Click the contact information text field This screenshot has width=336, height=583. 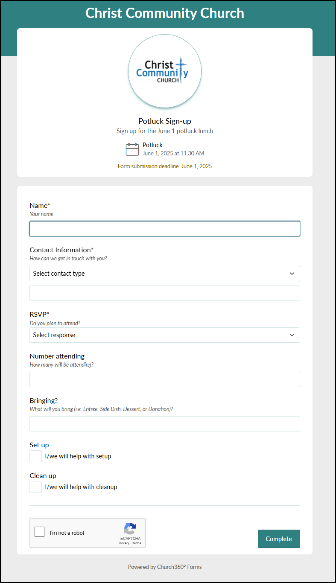coord(165,293)
